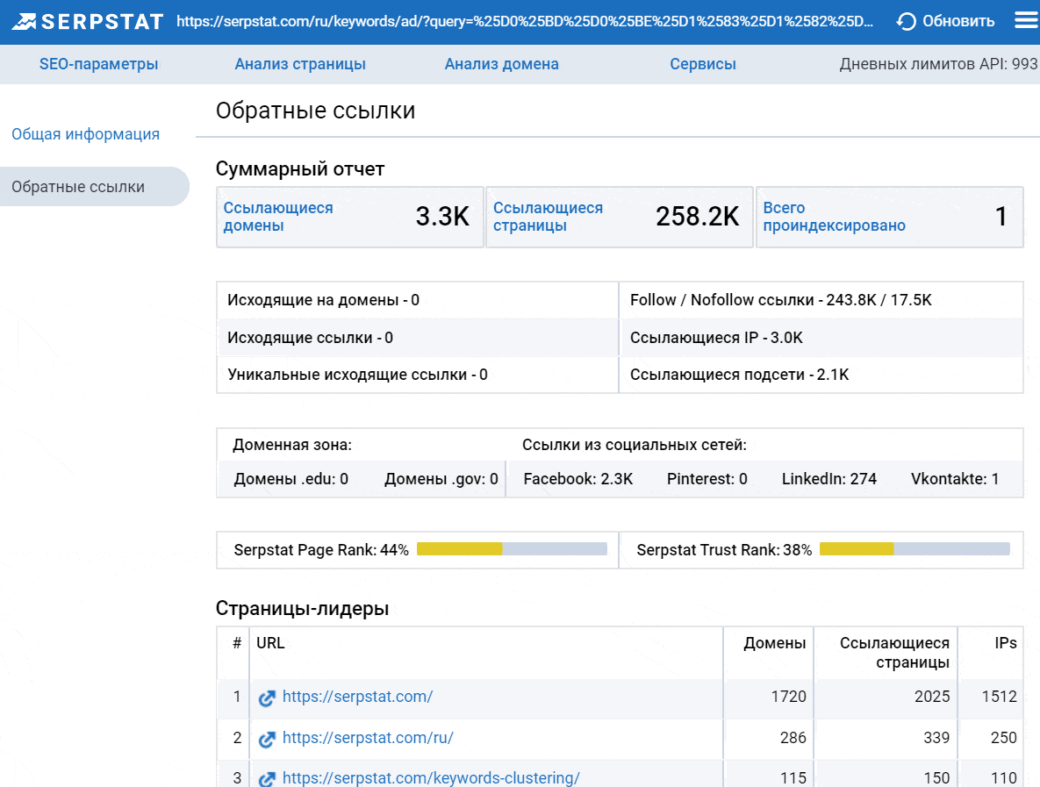
Task: Click Исходящие ссылки - 0 row
Action: pos(417,338)
